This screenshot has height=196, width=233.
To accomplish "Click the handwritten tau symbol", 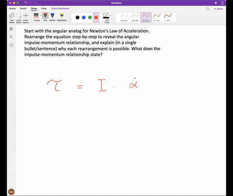I will point(54,85).
